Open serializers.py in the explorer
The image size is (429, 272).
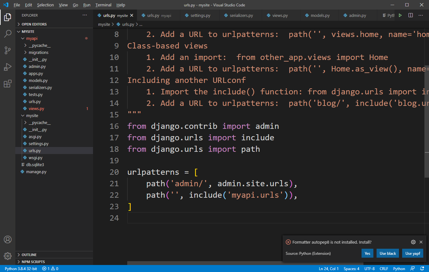click(54, 88)
